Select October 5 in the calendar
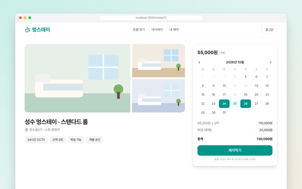This screenshot has height=189, width=302. (245, 77)
